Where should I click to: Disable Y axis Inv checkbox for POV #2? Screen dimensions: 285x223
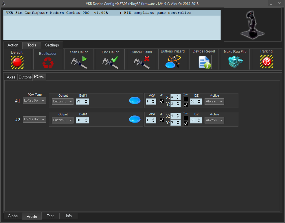[185, 123]
